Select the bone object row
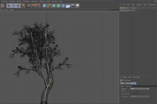 pyautogui.click(x=126, y=8)
